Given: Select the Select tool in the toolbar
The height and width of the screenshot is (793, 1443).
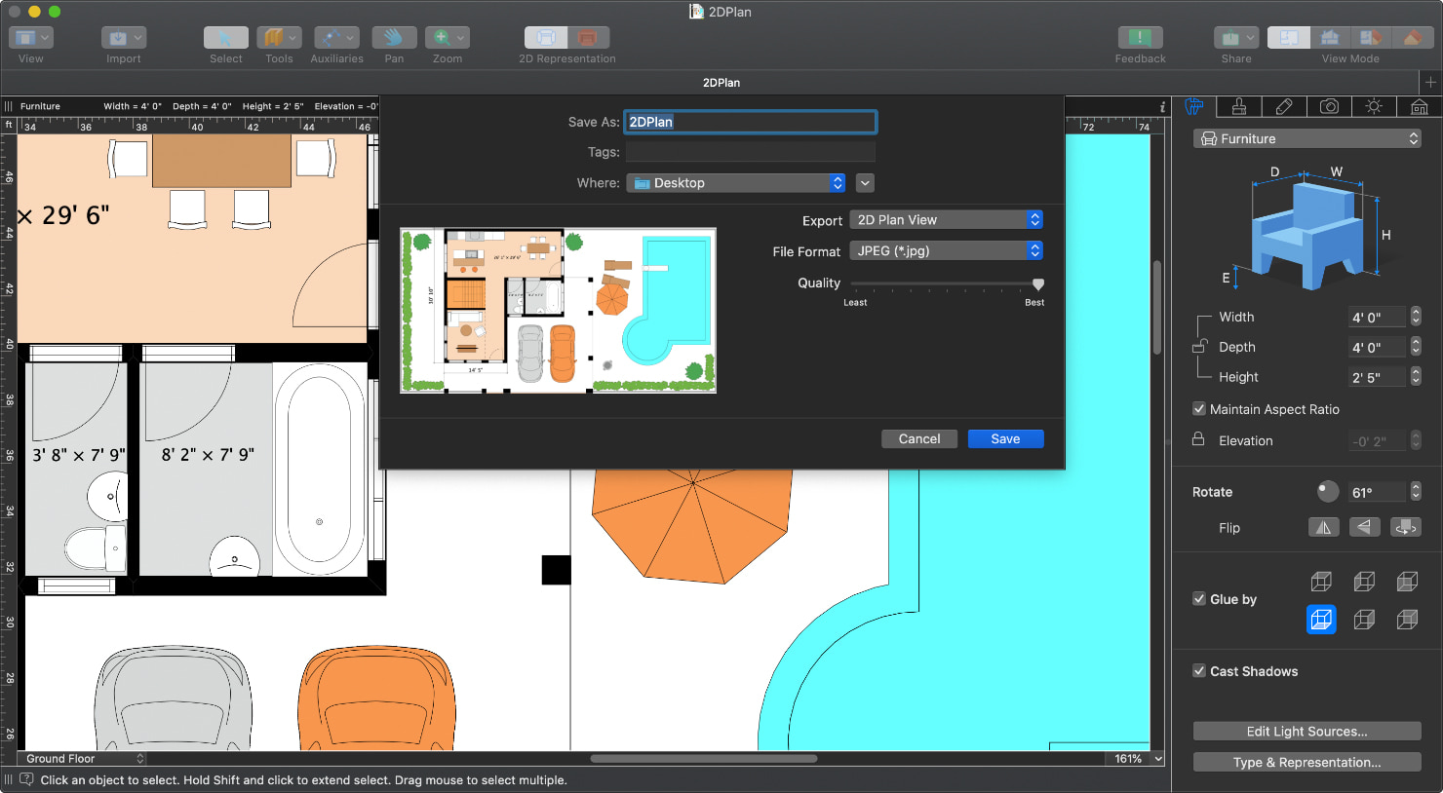Looking at the screenshot, I should 225,37.
